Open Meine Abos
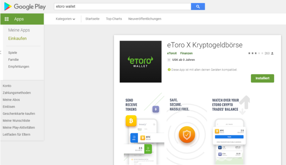 [11, 100]
